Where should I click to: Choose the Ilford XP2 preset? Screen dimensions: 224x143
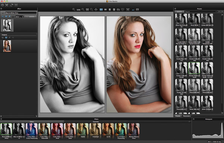(194, 20)
